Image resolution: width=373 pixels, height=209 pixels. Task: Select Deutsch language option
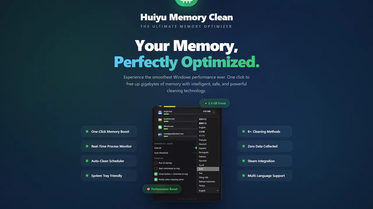click(208, 144)
